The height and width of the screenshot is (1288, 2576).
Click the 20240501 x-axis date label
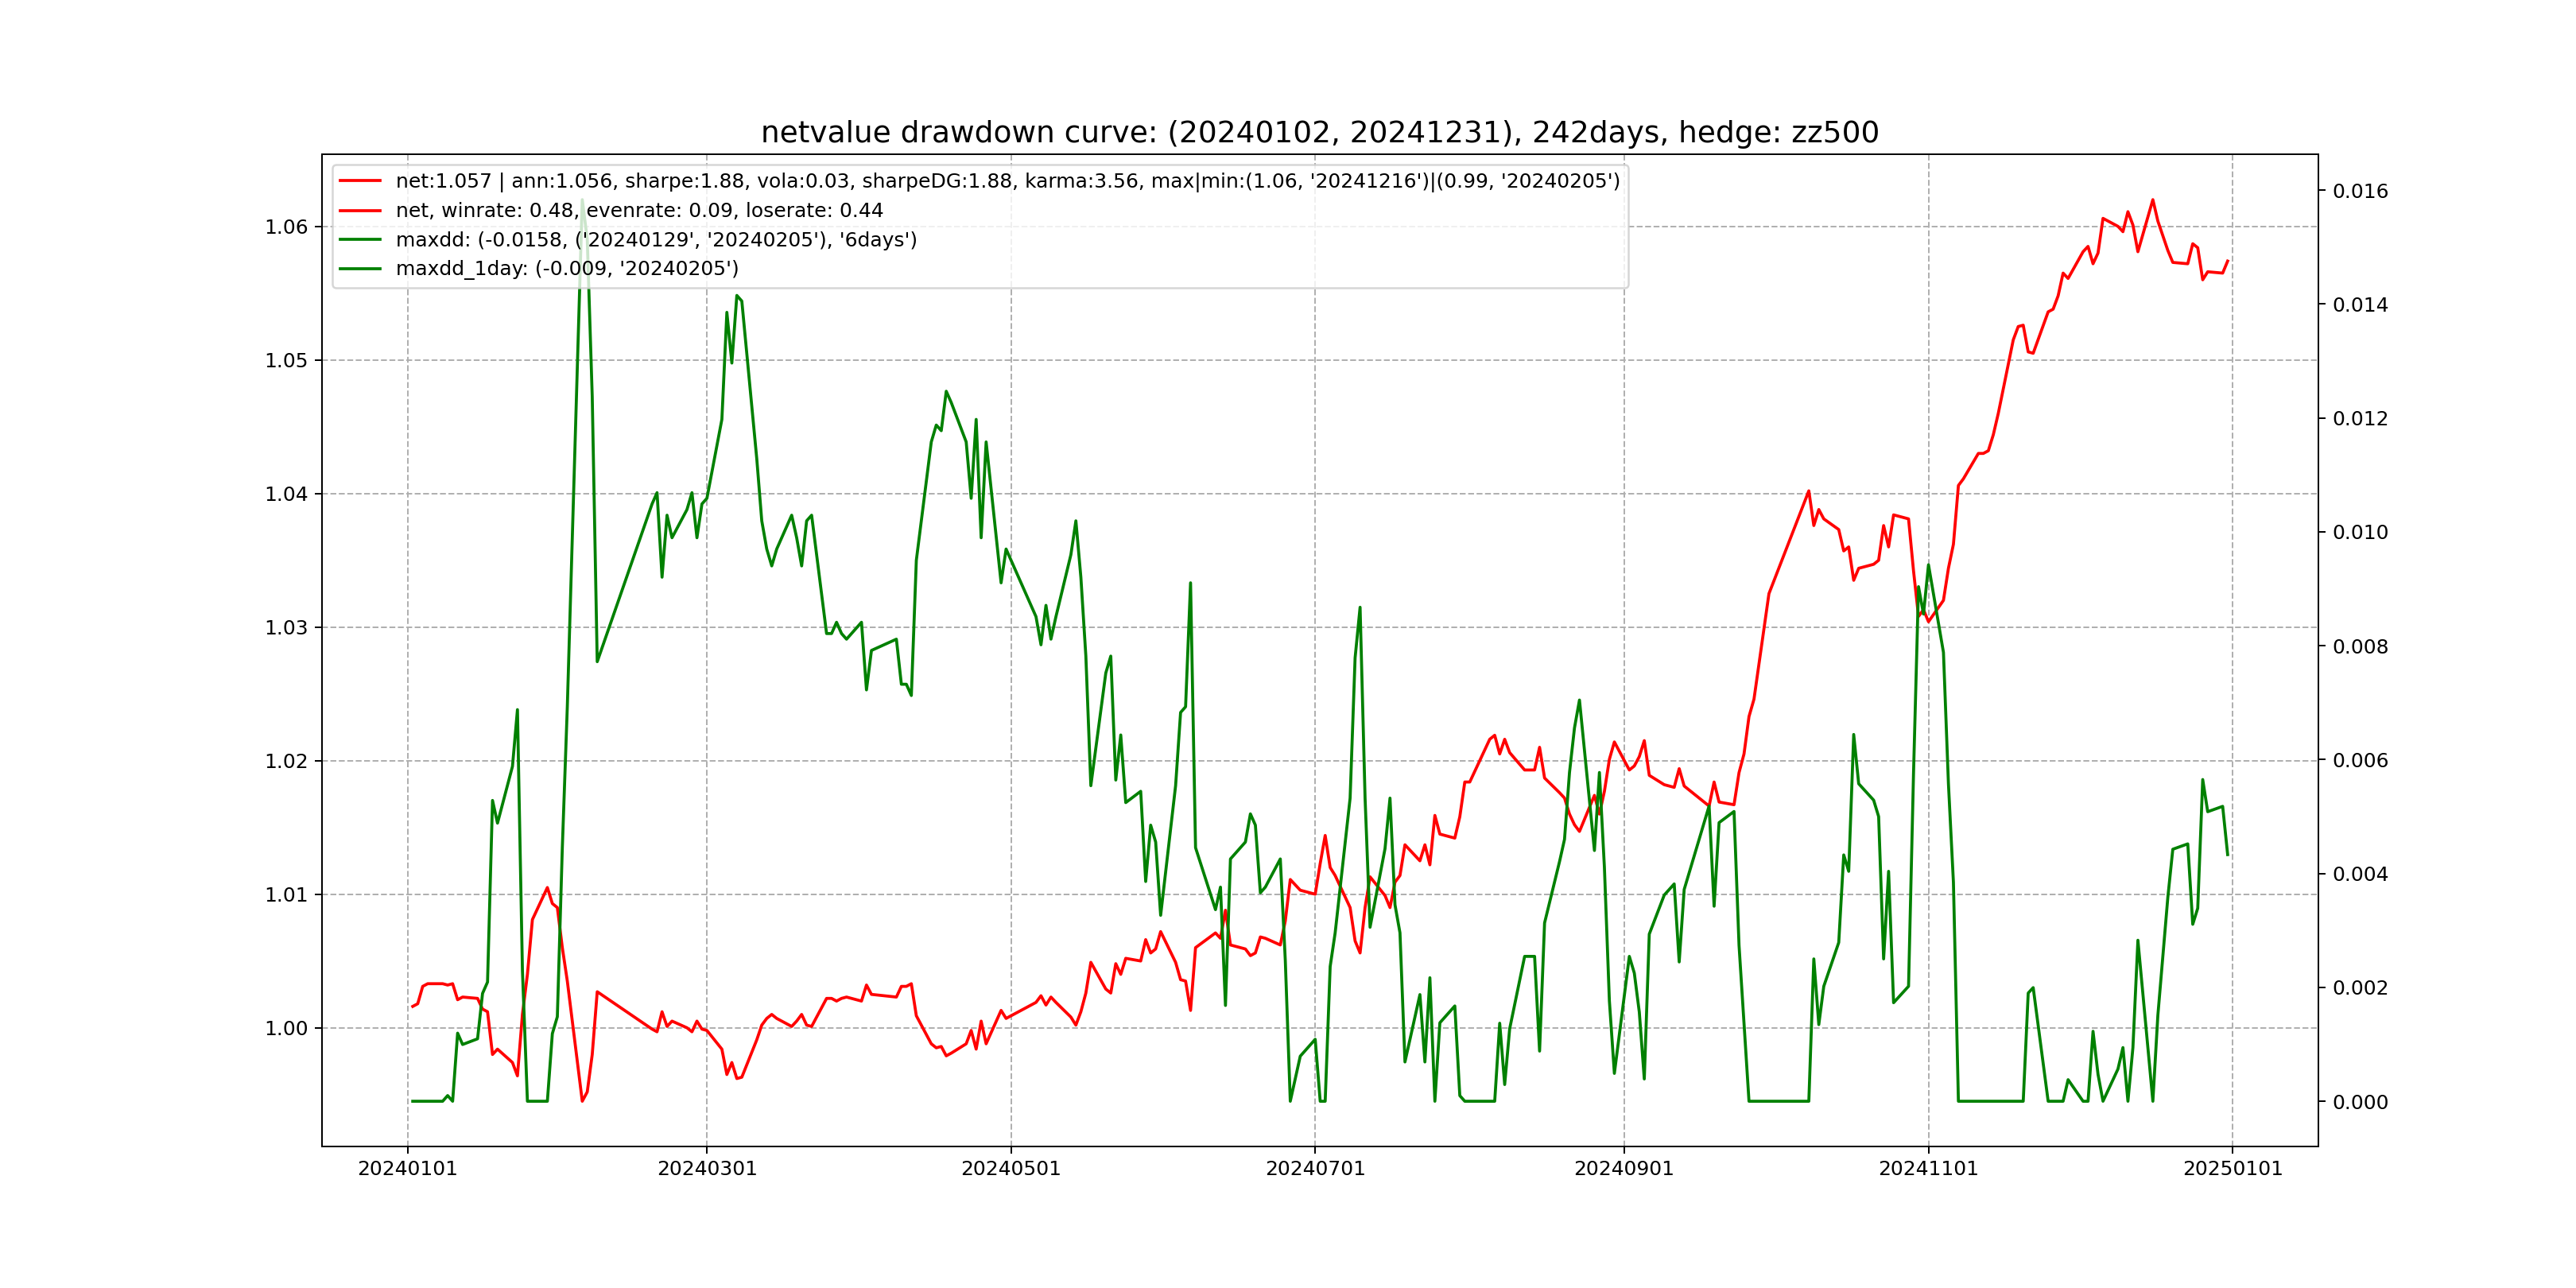[1011, 1169]
